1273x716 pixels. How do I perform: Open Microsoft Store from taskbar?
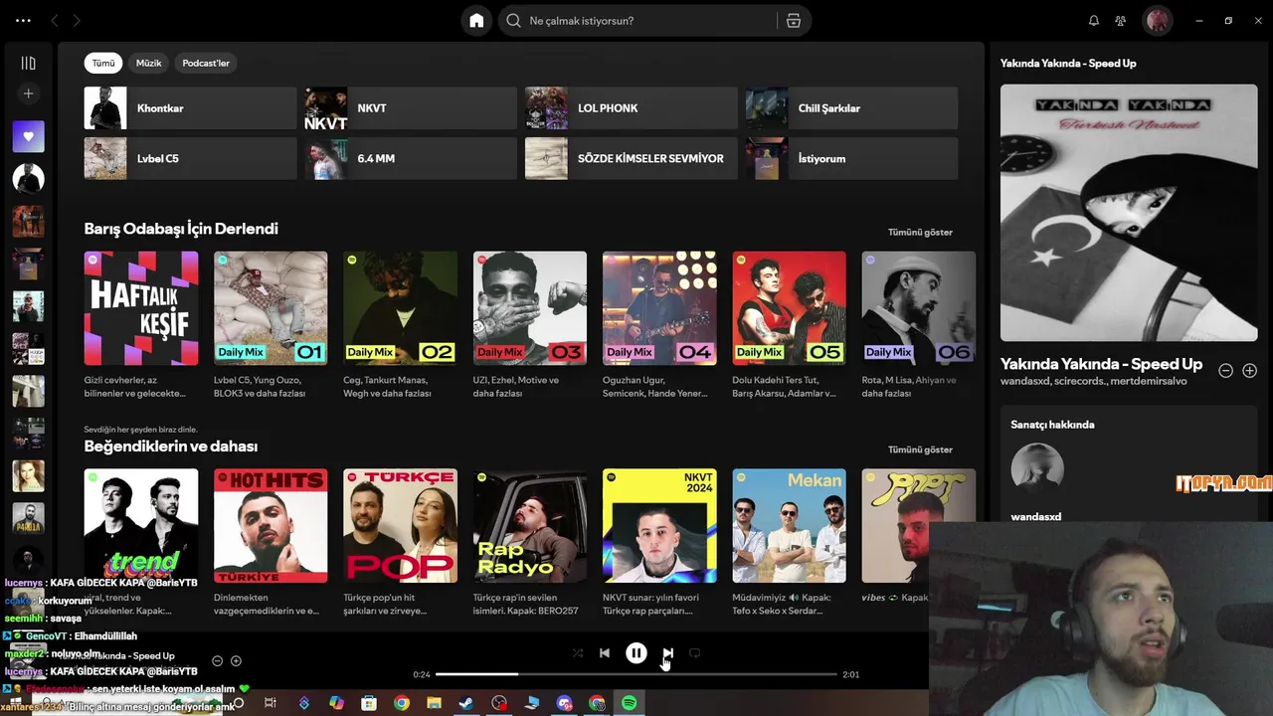click(369, 703)
